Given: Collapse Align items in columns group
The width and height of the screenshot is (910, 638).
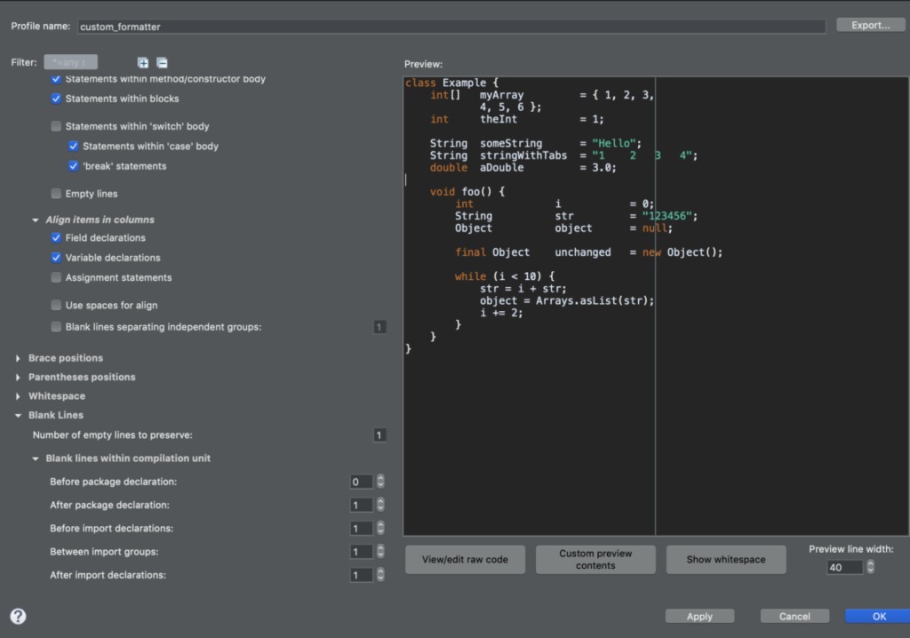Looking at the screenshot, I should pyautogui.click(x=36, y=219).
